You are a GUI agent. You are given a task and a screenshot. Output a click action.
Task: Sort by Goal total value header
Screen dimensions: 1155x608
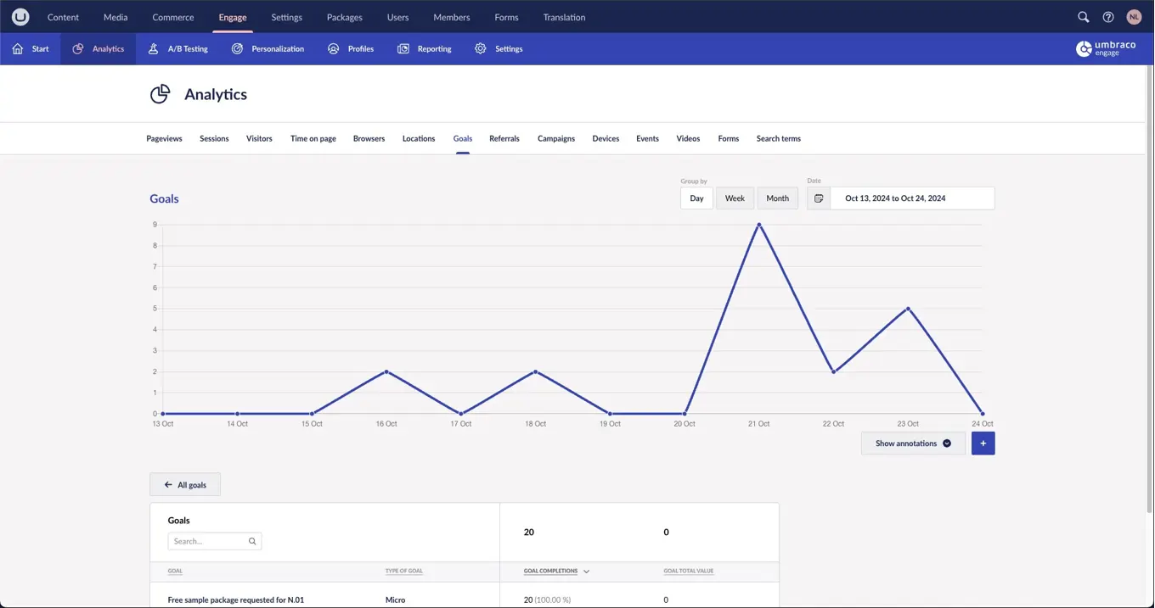(x=689, y=572)
